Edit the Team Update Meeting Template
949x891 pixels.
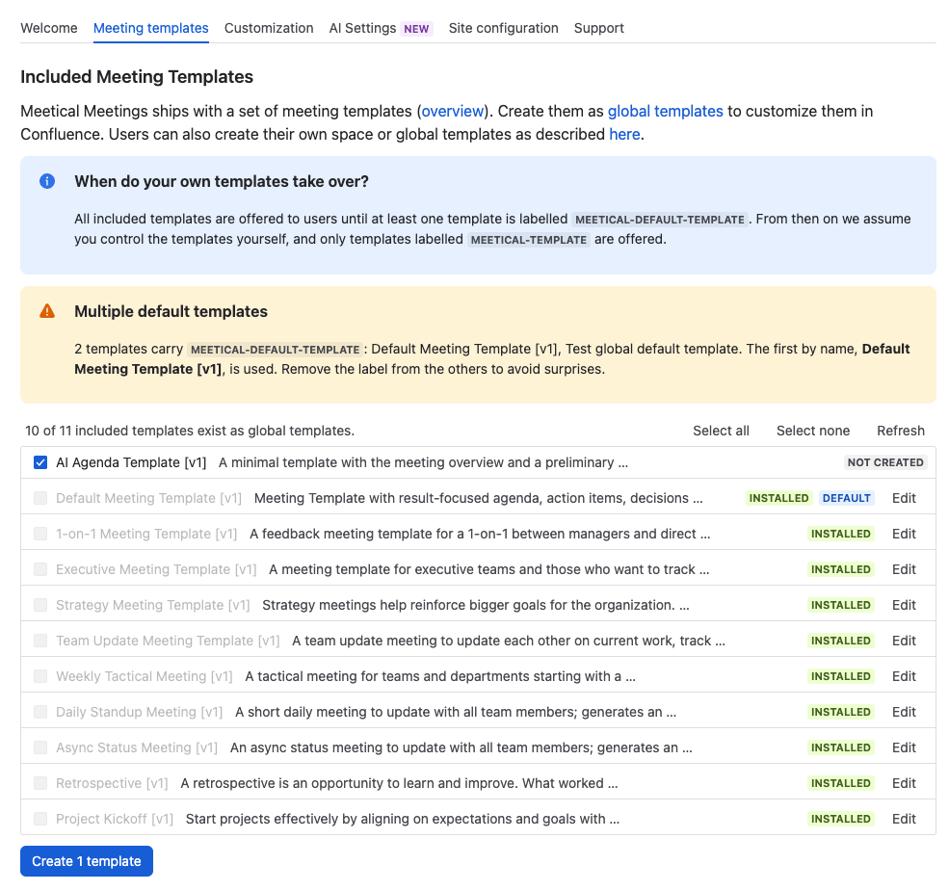(905, 641)
